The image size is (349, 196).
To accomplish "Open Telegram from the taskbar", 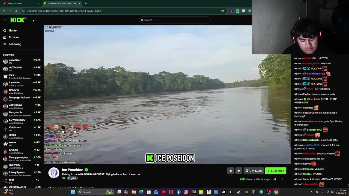I will pos(261,192).
